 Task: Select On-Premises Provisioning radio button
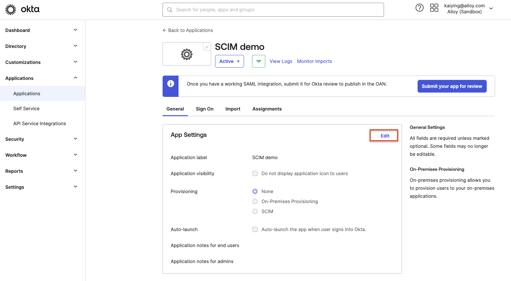255,201
